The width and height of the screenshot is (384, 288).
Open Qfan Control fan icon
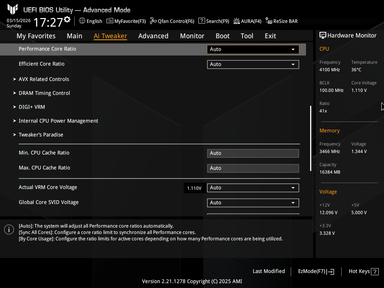click(x=153, y=21)
